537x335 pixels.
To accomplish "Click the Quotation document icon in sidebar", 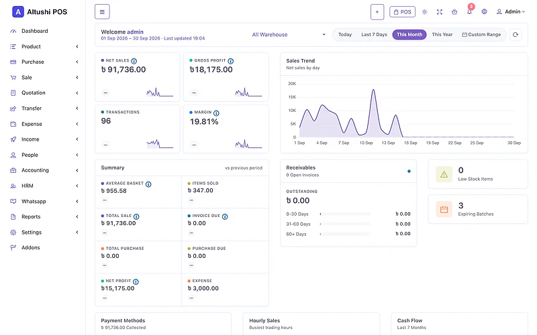I will [13, 93].
